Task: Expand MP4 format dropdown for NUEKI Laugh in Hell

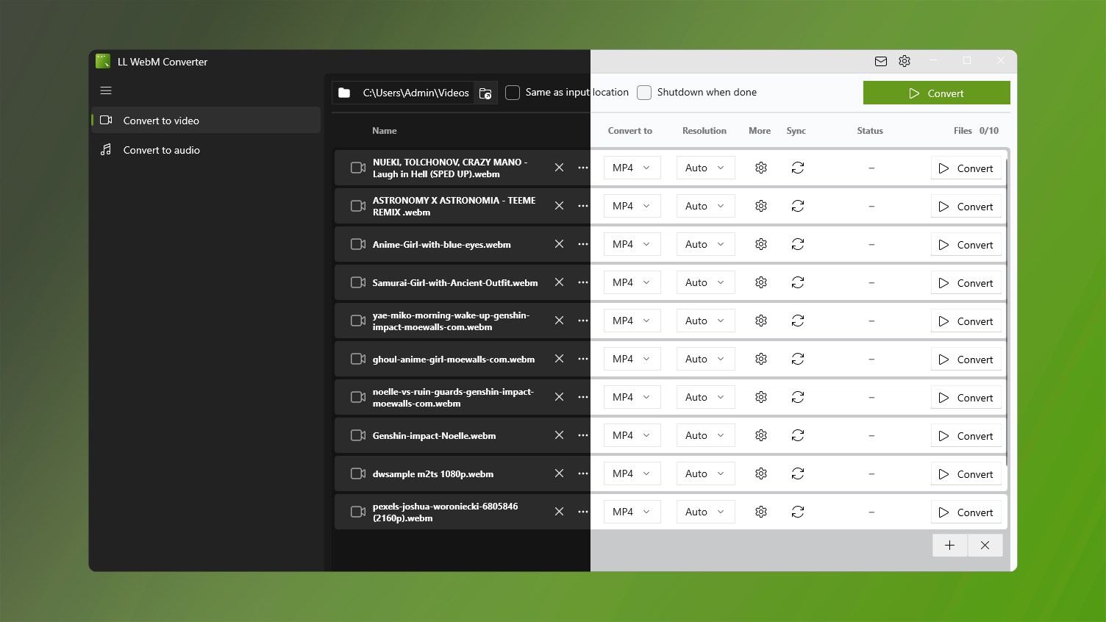Action: point(632,168)
